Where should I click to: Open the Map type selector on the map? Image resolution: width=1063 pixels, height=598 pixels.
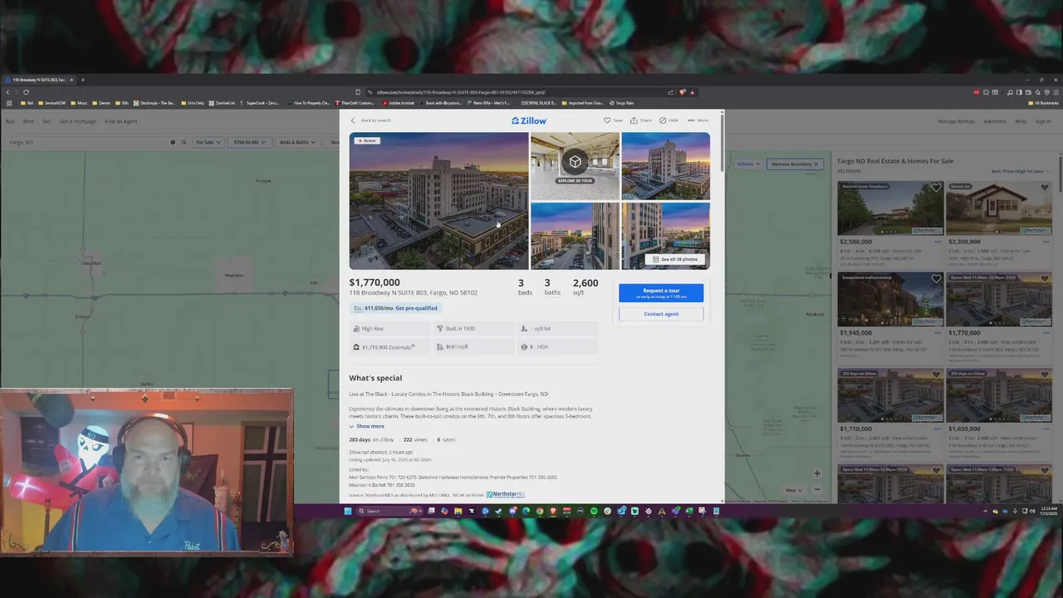pos(794,490)
